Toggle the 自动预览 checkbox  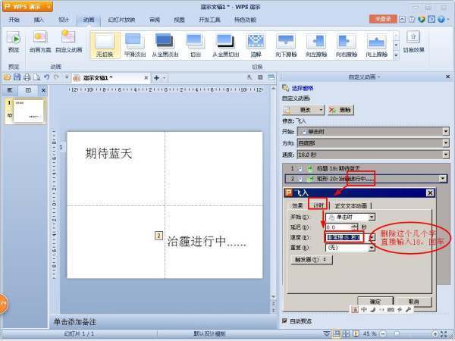[x=285, y=321]
